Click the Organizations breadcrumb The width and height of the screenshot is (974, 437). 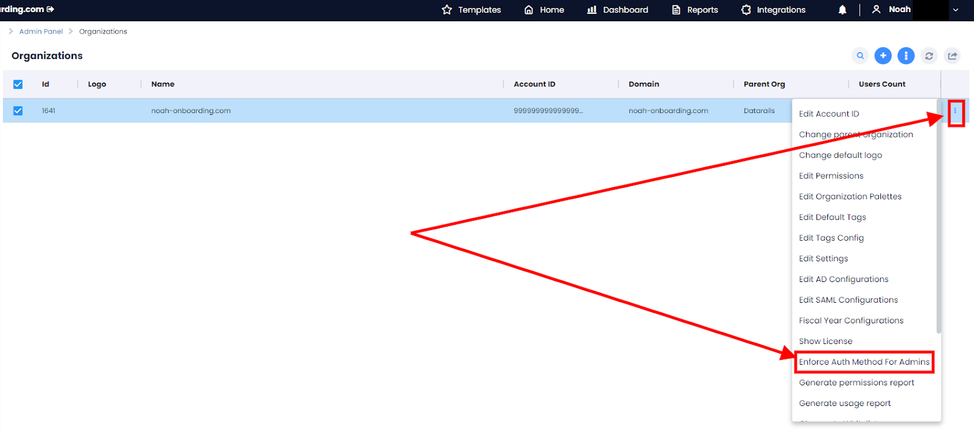point(103,32)
